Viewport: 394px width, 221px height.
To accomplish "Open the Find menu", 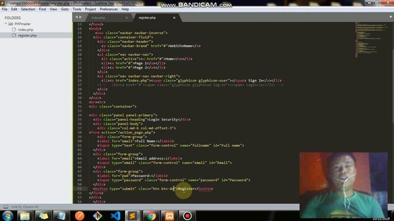I will (x=42, y=9).
